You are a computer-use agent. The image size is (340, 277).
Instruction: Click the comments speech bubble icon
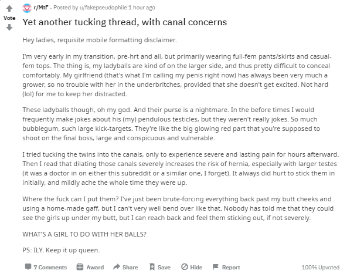click(x=28, y=267)
